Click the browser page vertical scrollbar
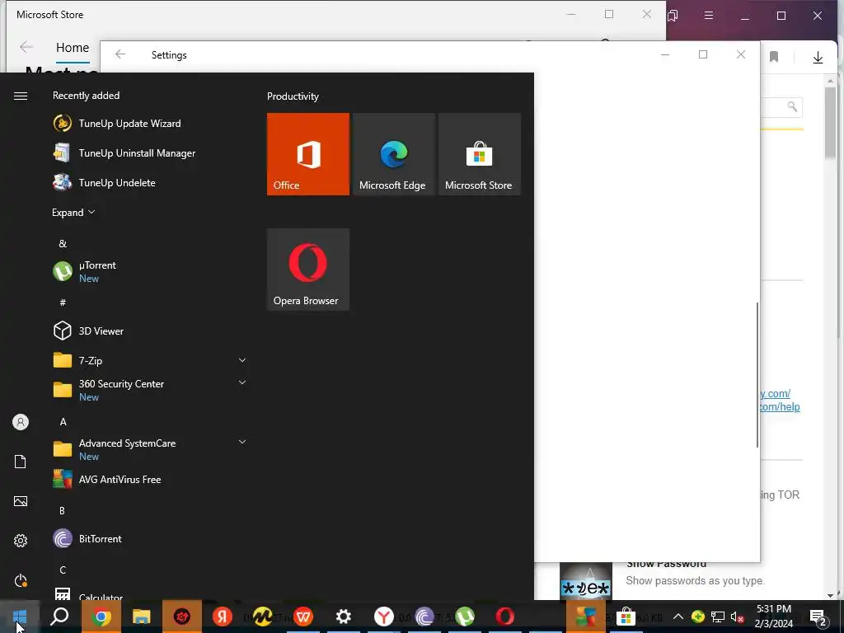Image resolution: width=844 pixels, height=633 pixels. coord(830,124)
